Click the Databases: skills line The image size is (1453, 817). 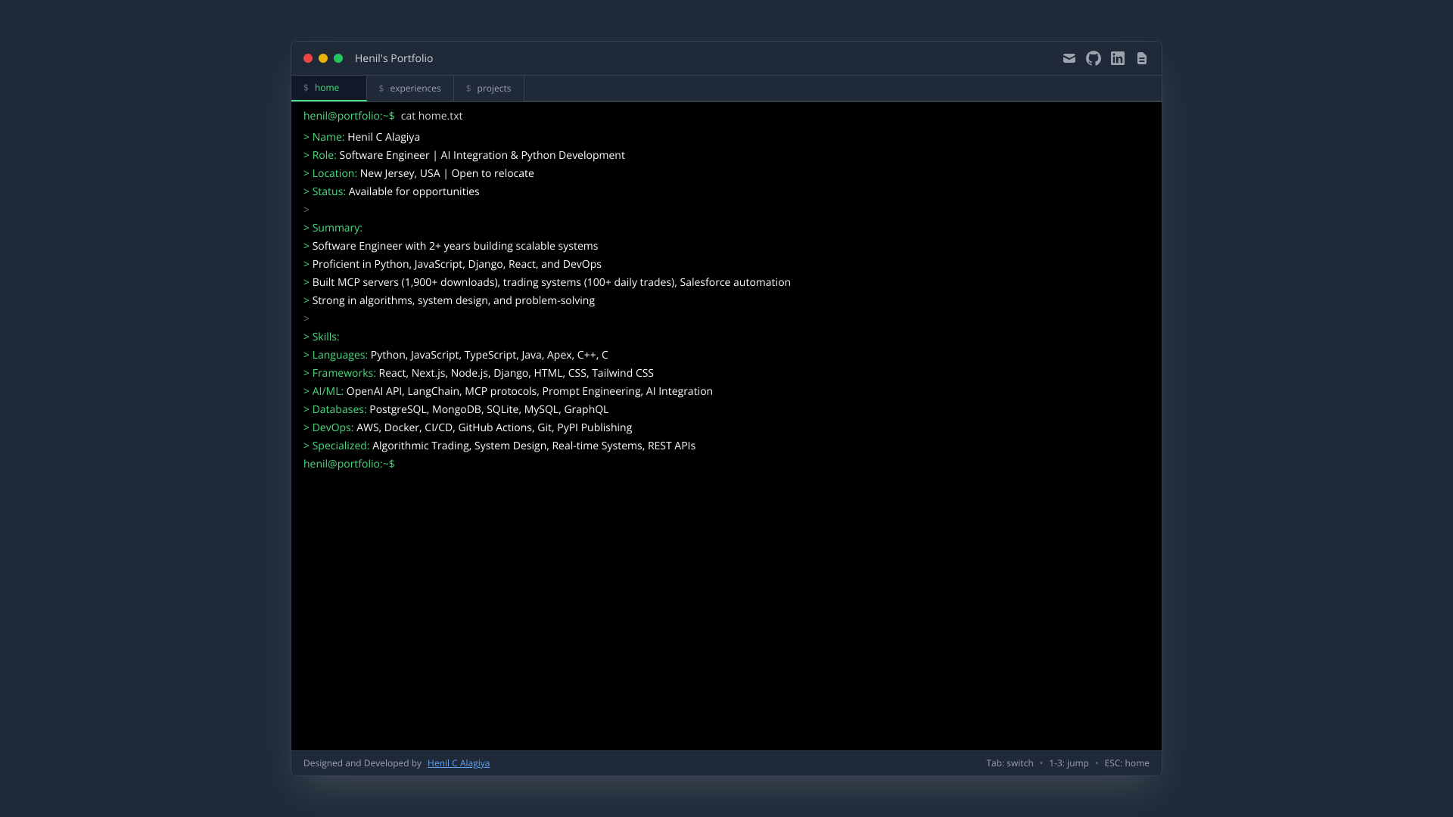click(456, 409)
